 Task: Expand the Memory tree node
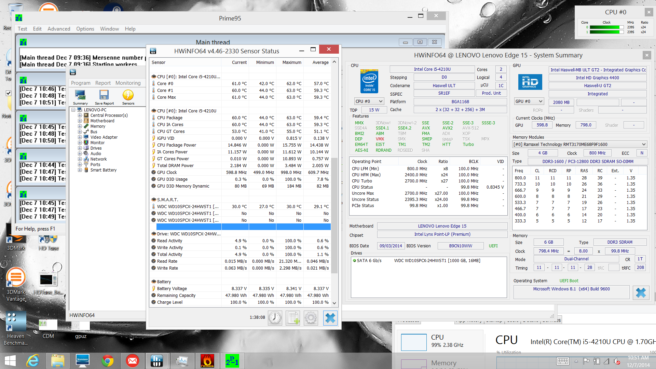tap(80, 126)
